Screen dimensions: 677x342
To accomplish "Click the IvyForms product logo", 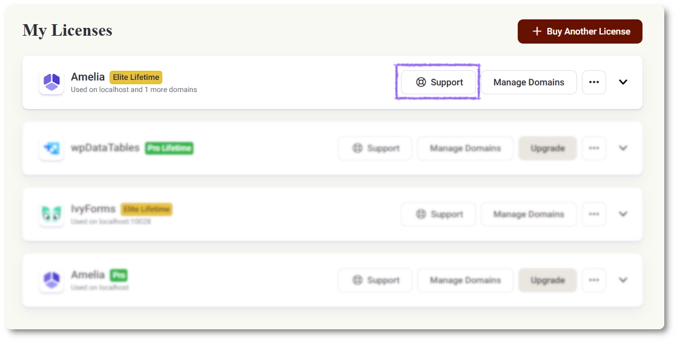I will (51, 214).
